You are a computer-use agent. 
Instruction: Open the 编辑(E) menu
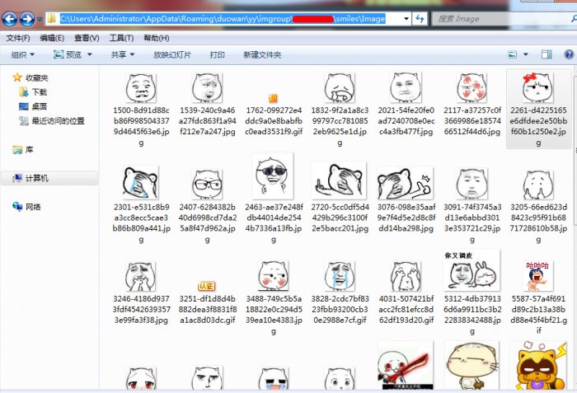pos(52,38)
